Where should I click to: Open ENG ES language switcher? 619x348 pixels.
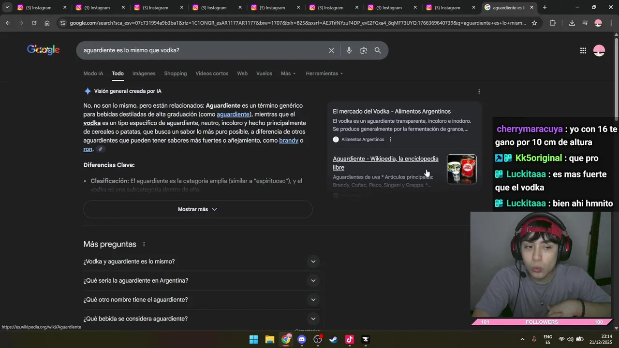pos(548,339)
